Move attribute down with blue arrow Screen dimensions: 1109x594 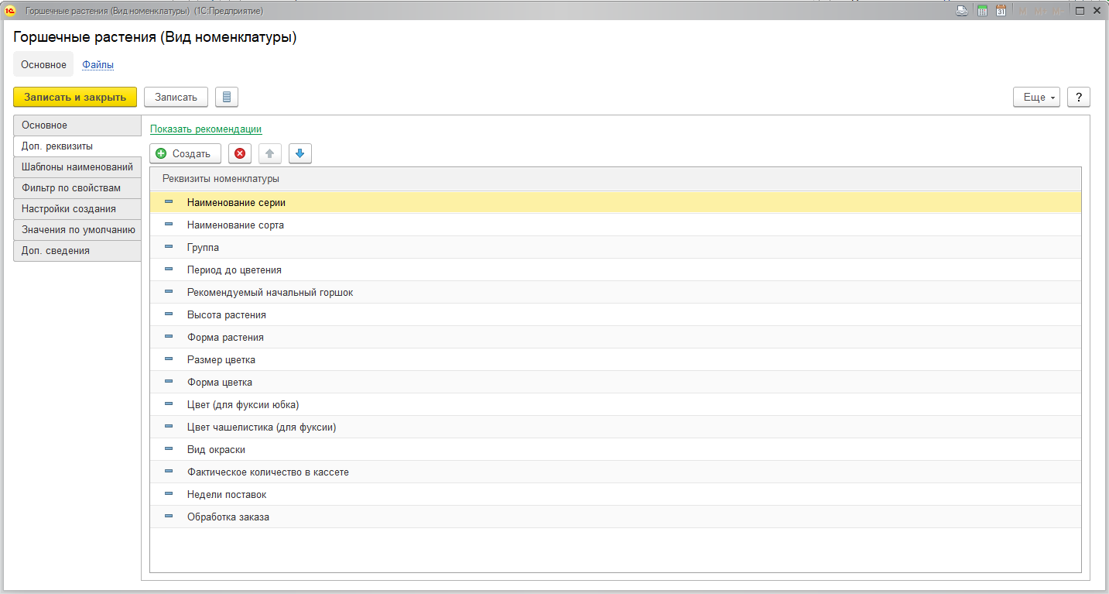tap(300, 154)
